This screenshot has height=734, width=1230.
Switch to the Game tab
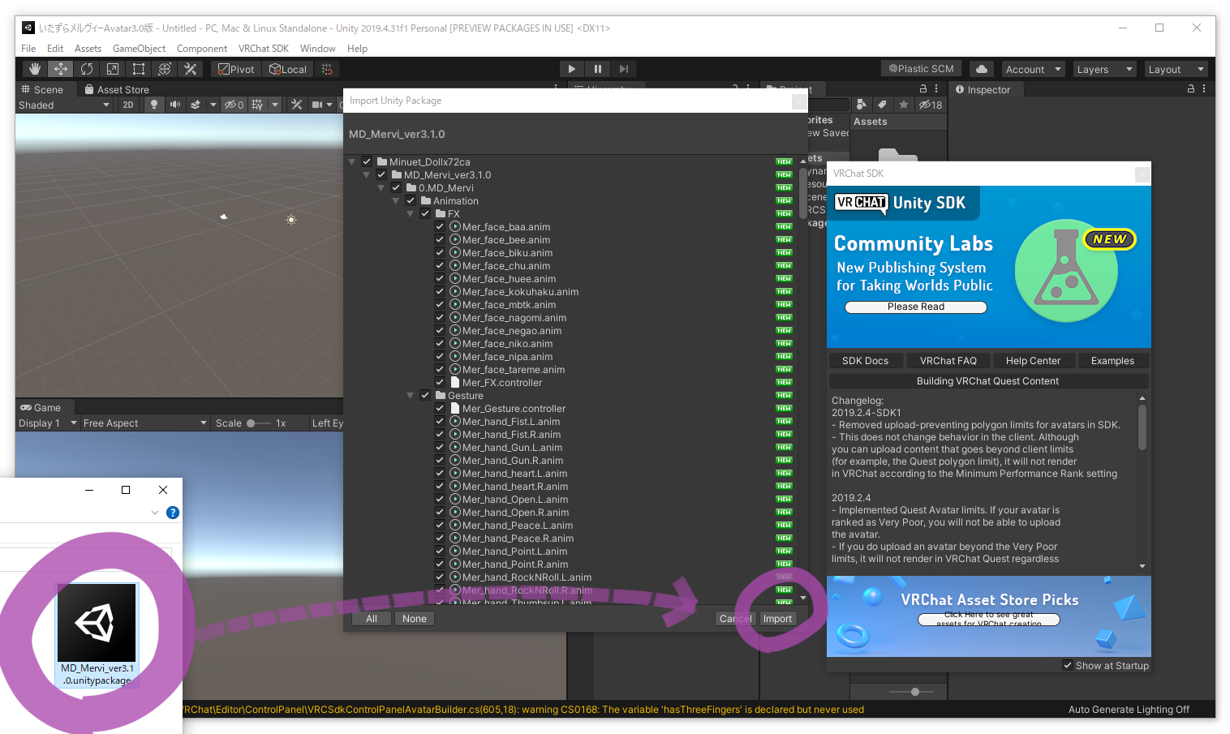tap(41, 407)
